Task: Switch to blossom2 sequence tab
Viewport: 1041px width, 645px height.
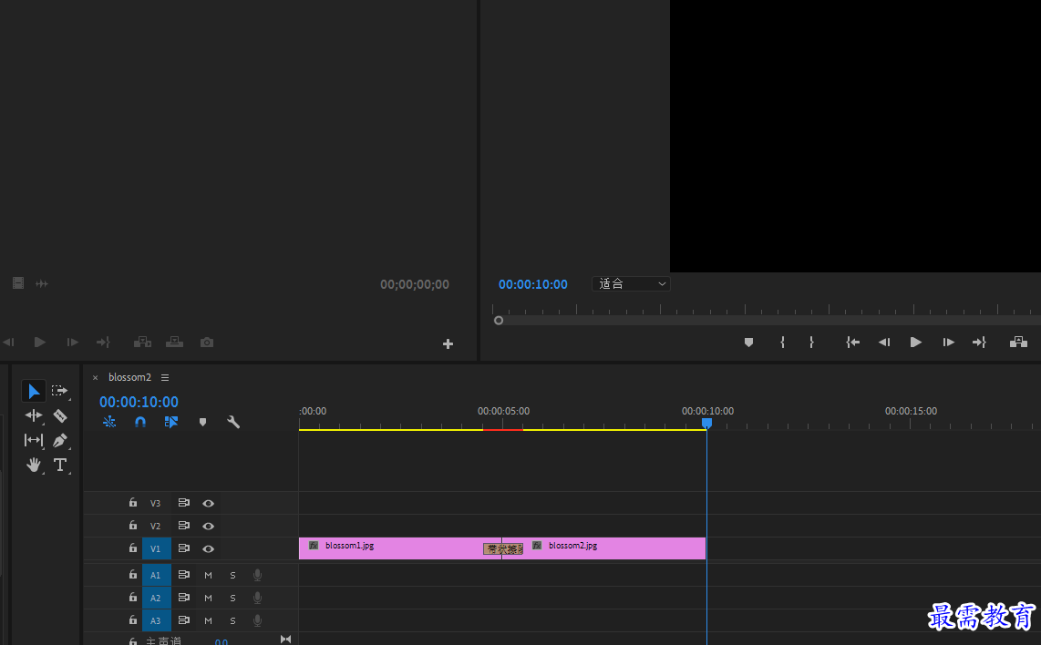Action: pos(129,377)
